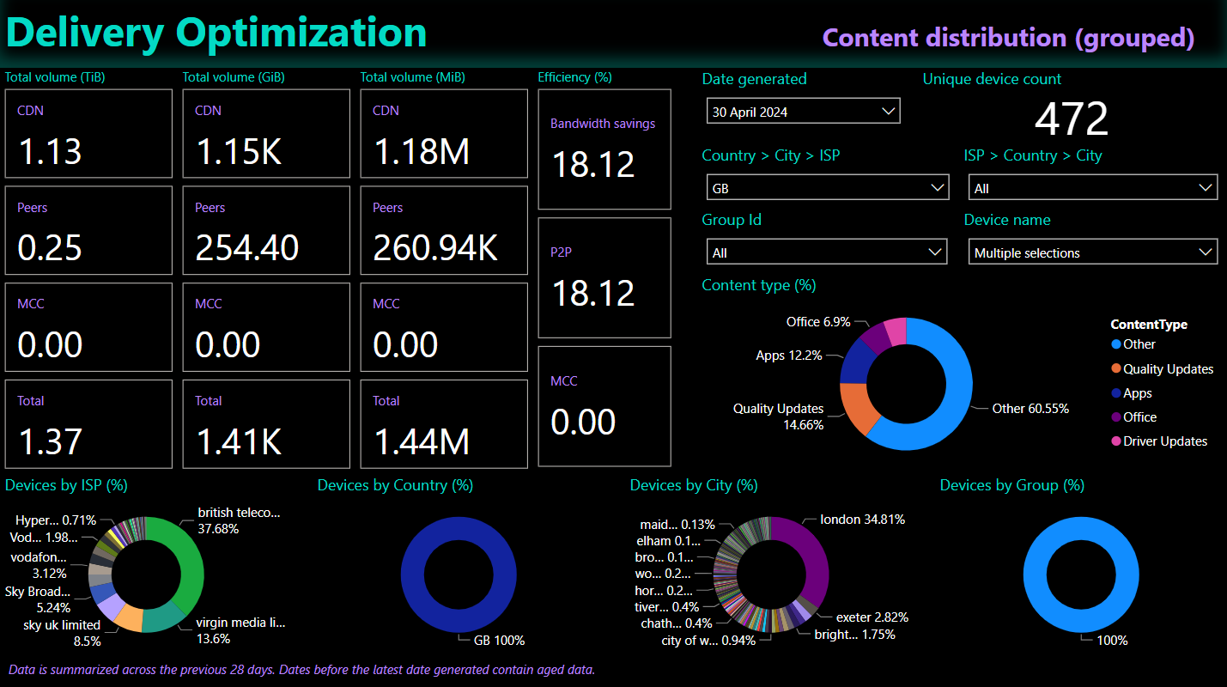This screenshot has height=687, width=1227.
Task: Click the Unique device count value 472
Action: 1072,119
